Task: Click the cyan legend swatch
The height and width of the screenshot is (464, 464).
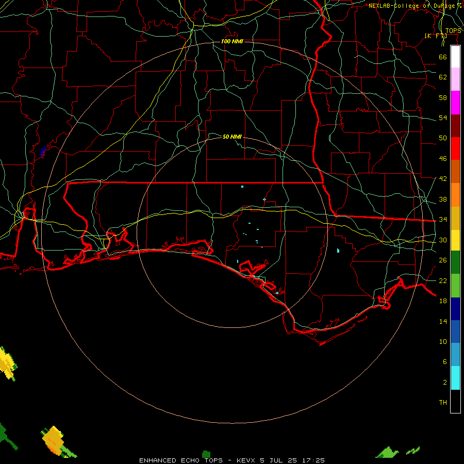Action: (x=455, y=378)
